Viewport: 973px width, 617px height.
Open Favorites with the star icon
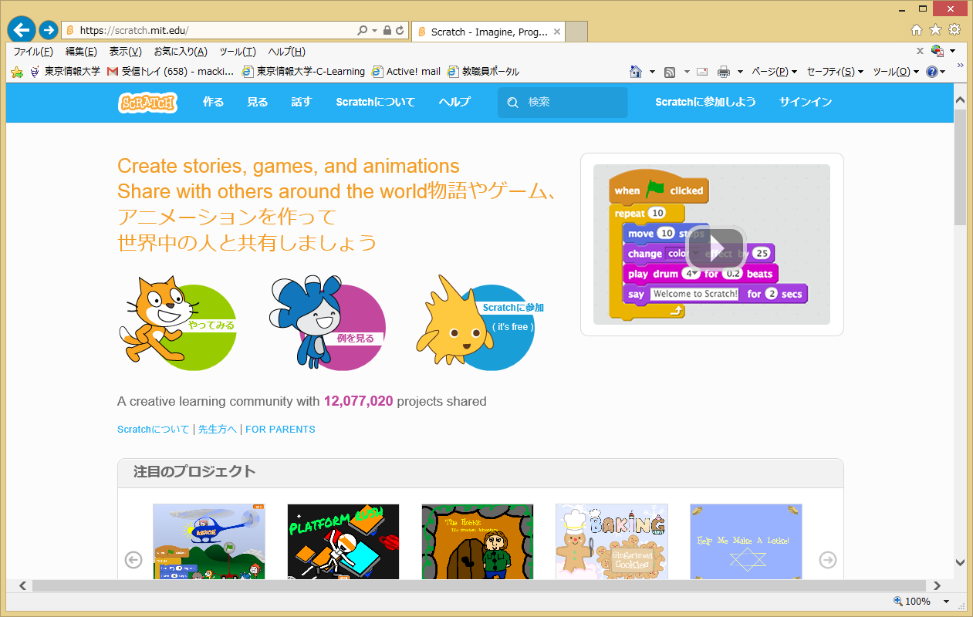pos(935,29)
